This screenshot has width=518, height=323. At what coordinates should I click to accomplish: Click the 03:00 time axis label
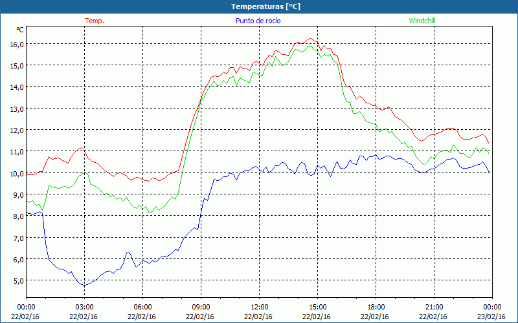pos(85,307)
